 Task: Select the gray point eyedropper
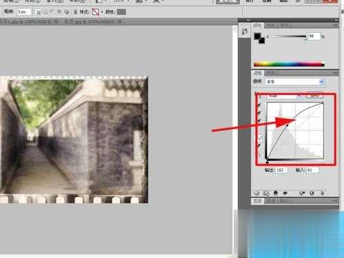pyautogui.click(x=259, y=113)
